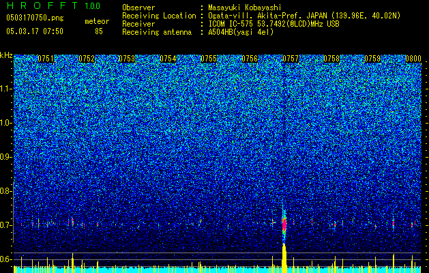Screen dimensions: 429x273
Task: Click the tall yellow intensity peak below 0757
Action: (x=284, y=258)
